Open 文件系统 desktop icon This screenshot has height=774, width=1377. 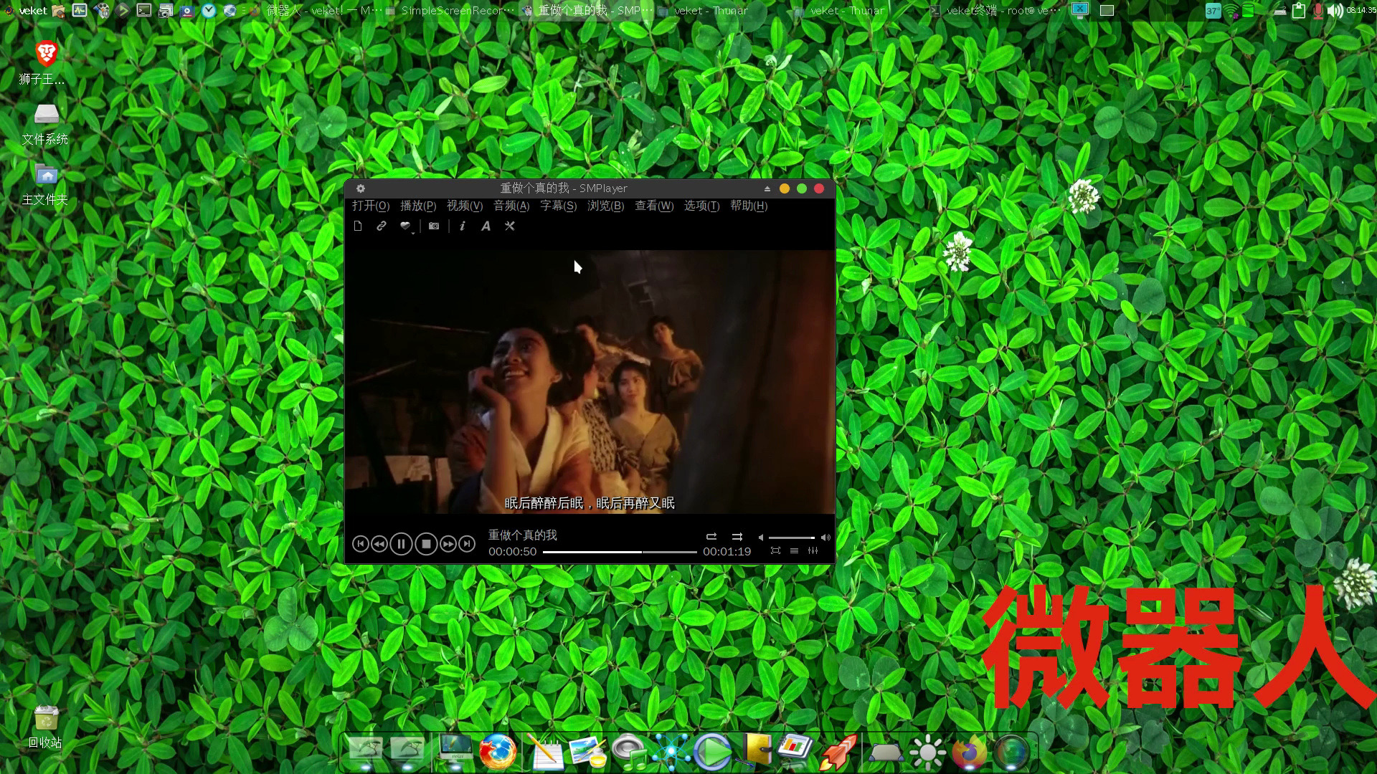point(46,123)
